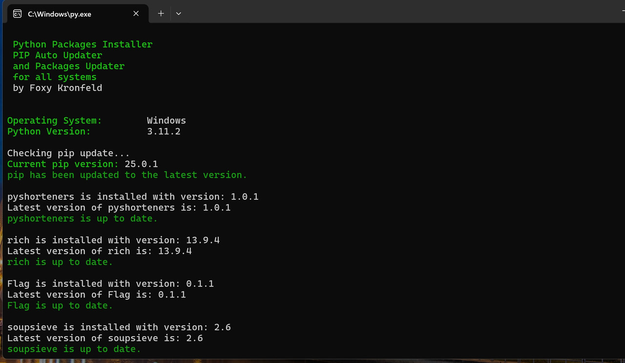Close the C:\Windows\py.exe tab
The height and width of the screenshot is (363, 625).
click(x=137, y=14)
